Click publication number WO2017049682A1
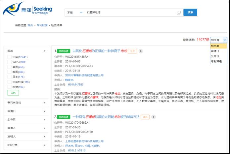Screen dimensions: 230x154 pos(77,123)
